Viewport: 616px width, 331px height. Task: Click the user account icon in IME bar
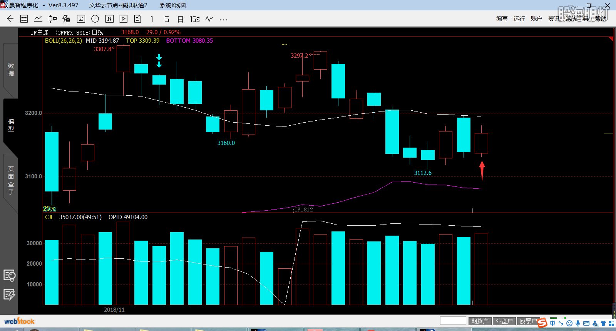click(596, 323)
